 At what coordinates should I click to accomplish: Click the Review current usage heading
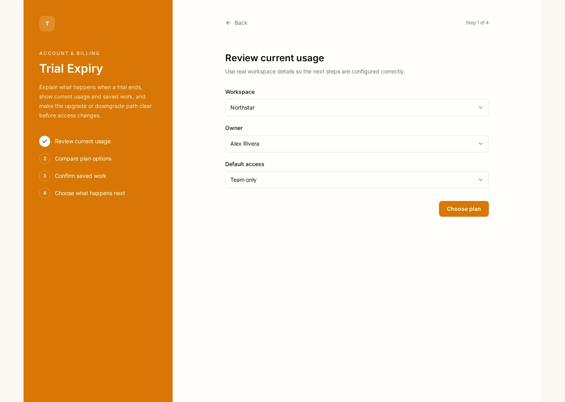275,58
